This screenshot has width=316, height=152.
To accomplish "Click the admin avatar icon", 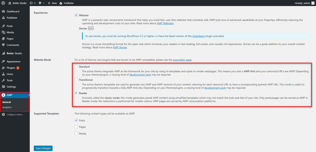I will [x=313, y=3].
